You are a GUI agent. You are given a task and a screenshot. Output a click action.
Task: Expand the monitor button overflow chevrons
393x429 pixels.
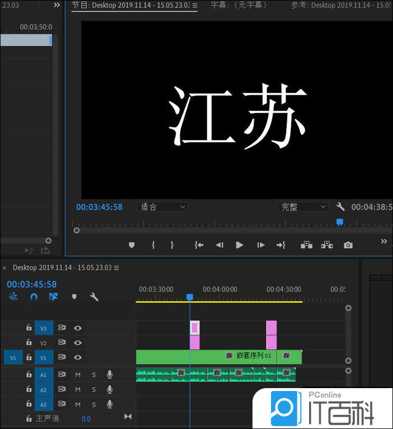(x=383, y=241)
